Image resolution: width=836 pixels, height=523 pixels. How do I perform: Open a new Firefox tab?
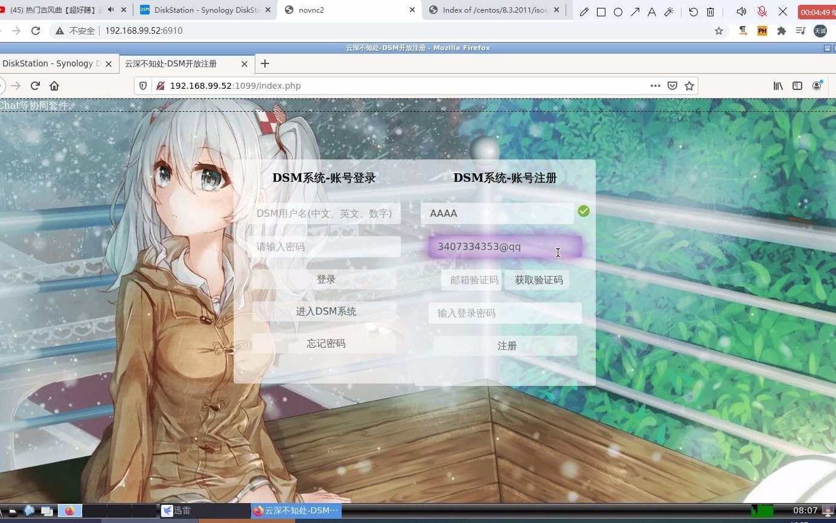pos(264,63)
